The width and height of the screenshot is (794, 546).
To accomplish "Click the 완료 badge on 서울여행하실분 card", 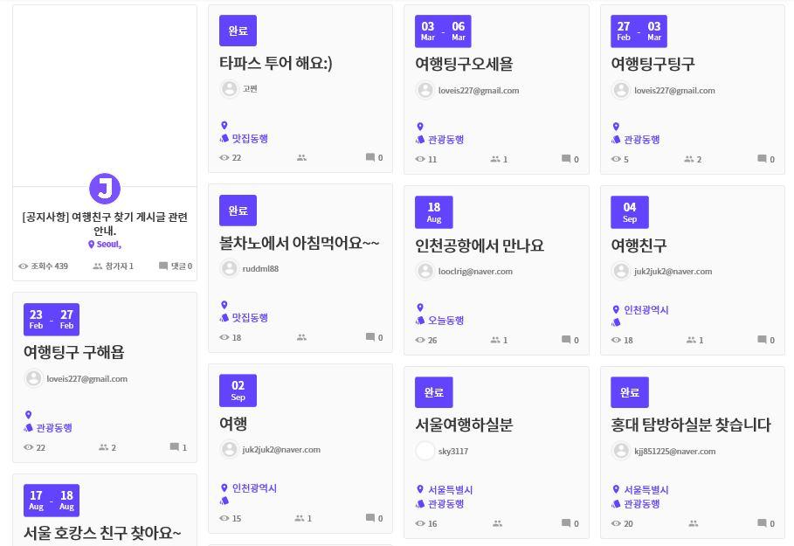I will [433, 392].
